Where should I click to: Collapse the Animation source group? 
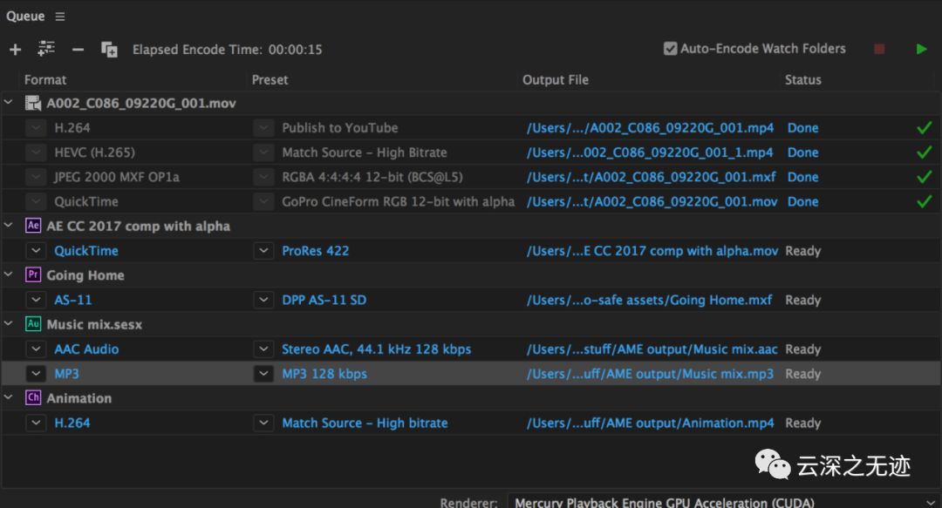click(x=9, y=397)
